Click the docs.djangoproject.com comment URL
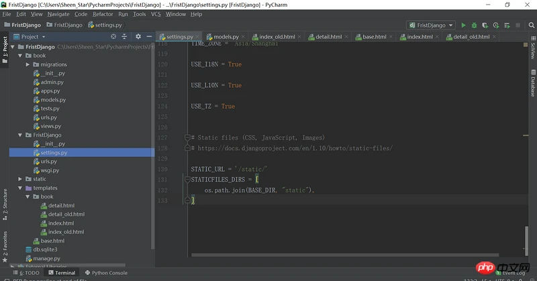537x281 pixels. (x=295, y=148)
